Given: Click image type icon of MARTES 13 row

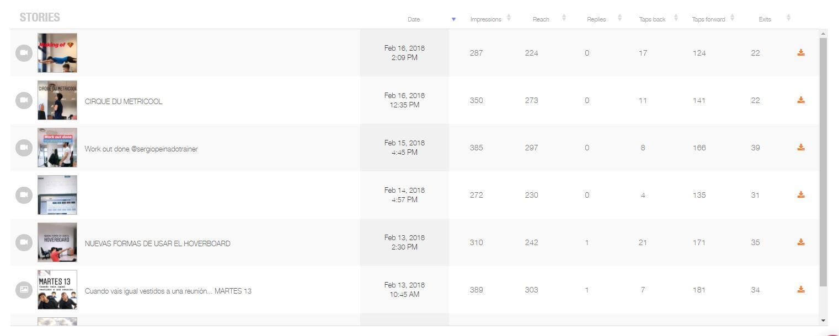Looking at the screenshot, I should (x=24, y=290).
